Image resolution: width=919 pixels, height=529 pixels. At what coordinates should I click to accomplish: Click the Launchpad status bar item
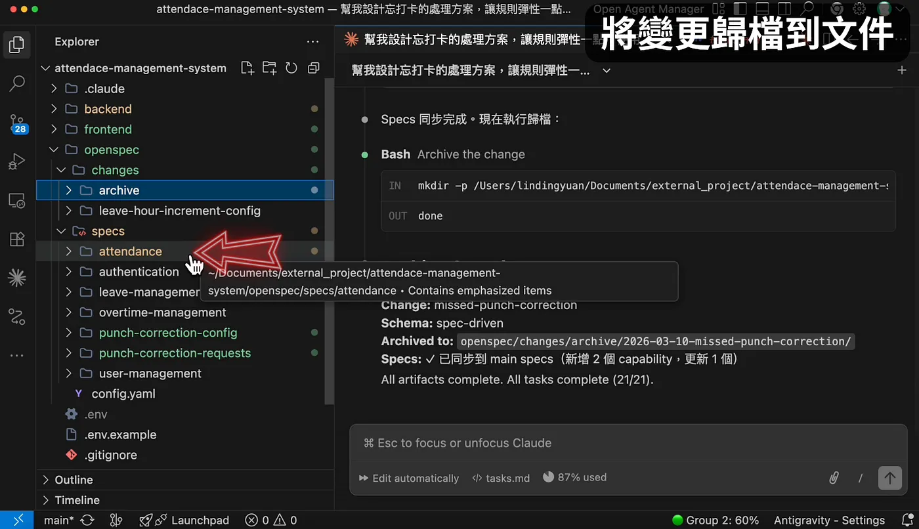click(184, 520)
